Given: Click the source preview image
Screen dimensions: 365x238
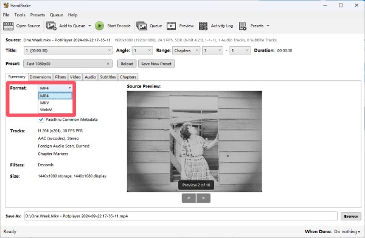Looking at the screenshot, I should tap(195, 141).
